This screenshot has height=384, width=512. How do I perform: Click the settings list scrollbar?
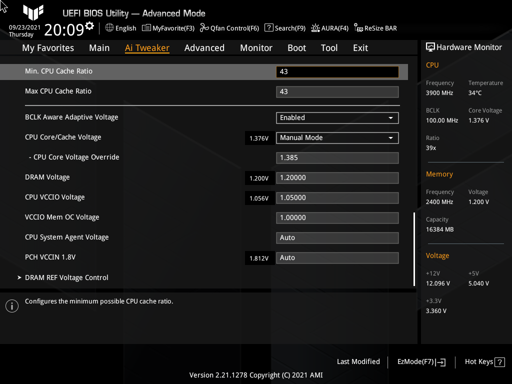(x=414, y=249)
